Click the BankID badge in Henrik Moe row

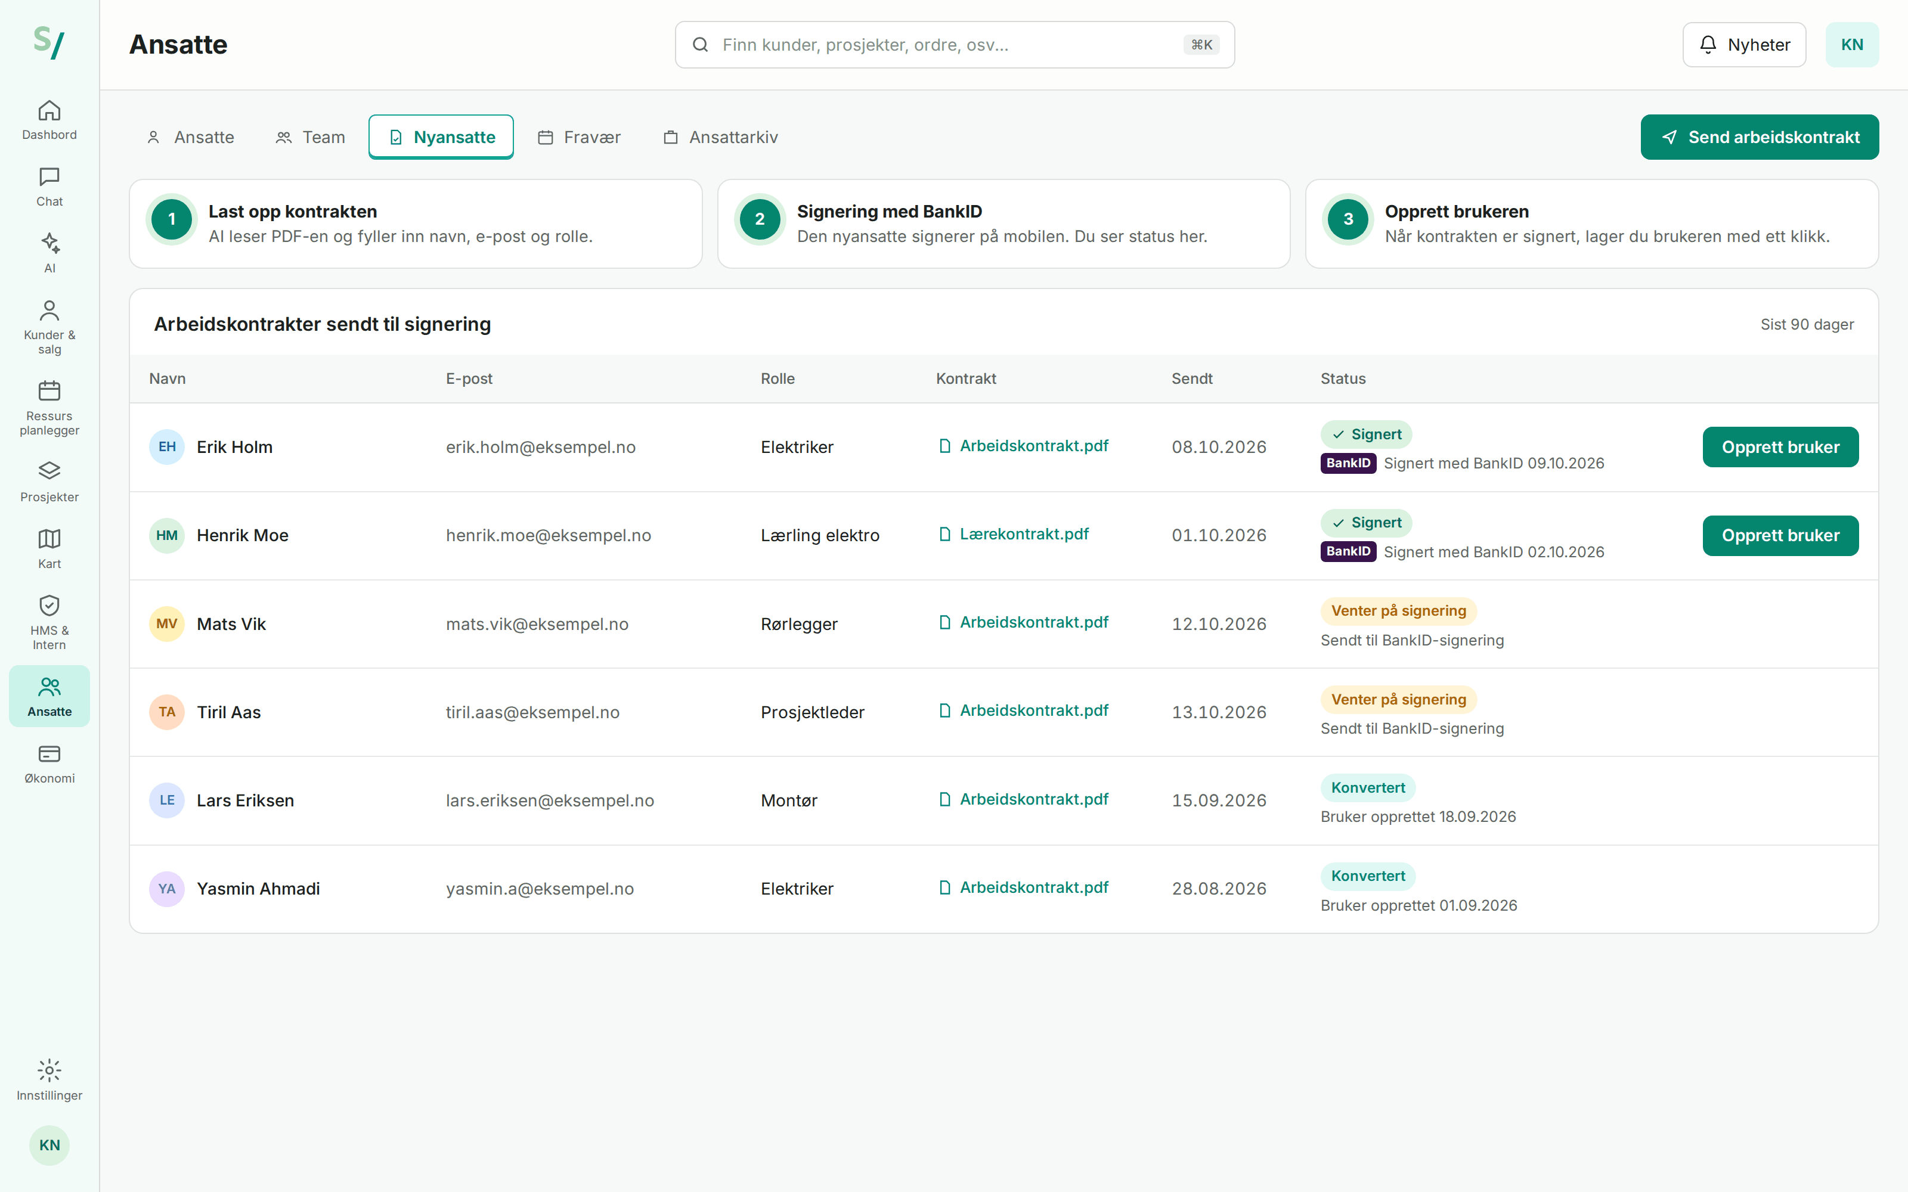pyautogui.click(x=1348, y=551)
